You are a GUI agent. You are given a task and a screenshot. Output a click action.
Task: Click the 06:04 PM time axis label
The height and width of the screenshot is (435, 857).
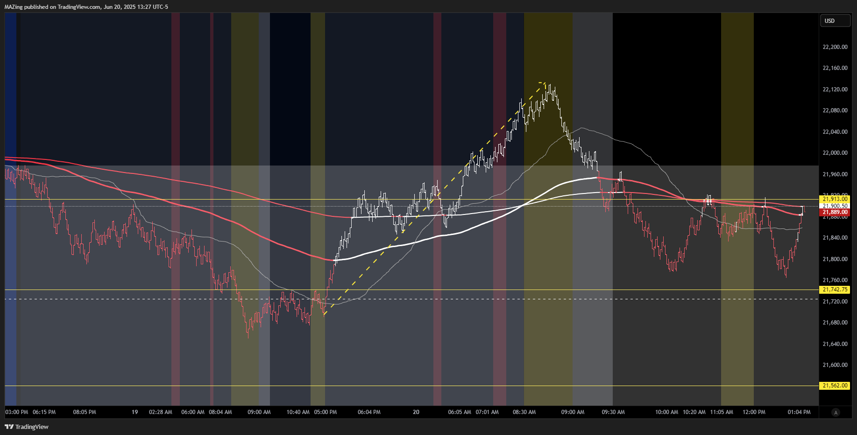tap(369, 412)
